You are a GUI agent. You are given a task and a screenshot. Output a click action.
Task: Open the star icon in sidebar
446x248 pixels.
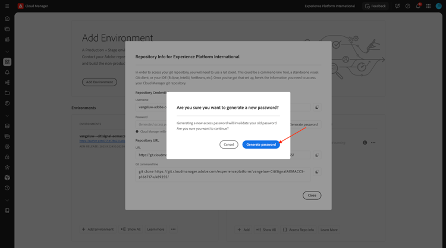7,167
